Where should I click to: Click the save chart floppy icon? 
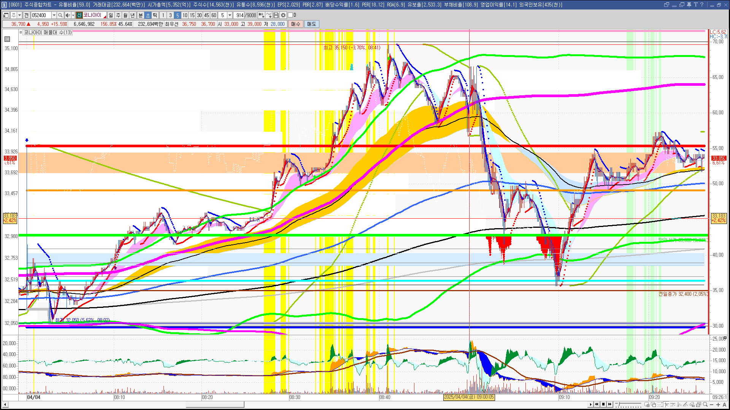pyautogui.click(x=276, y=15)
